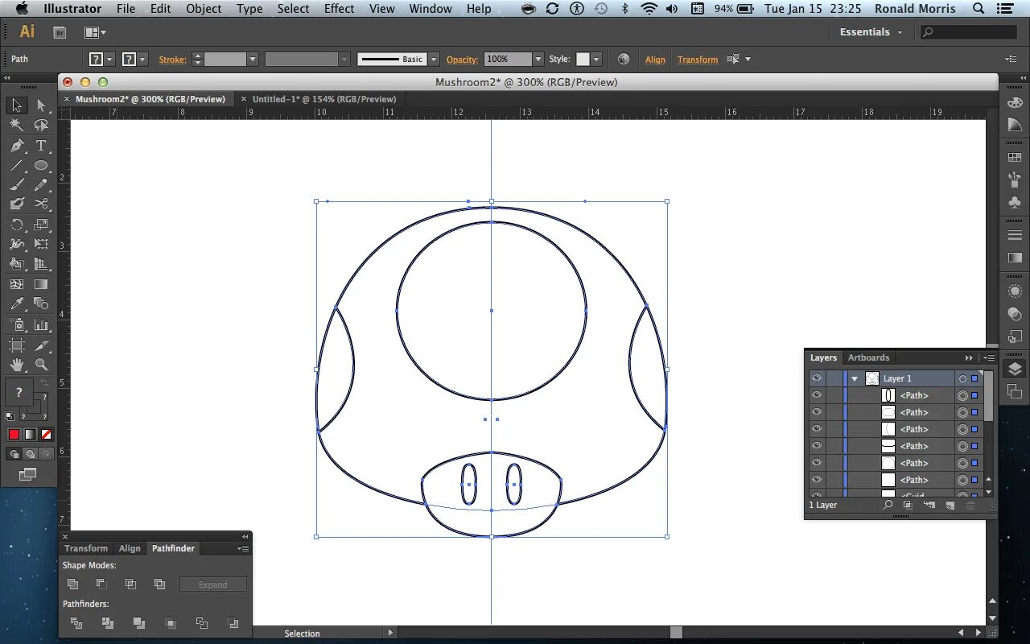1030x644 pixels.
Task: Select the Column Graph tool
Action: pos(41,324)
